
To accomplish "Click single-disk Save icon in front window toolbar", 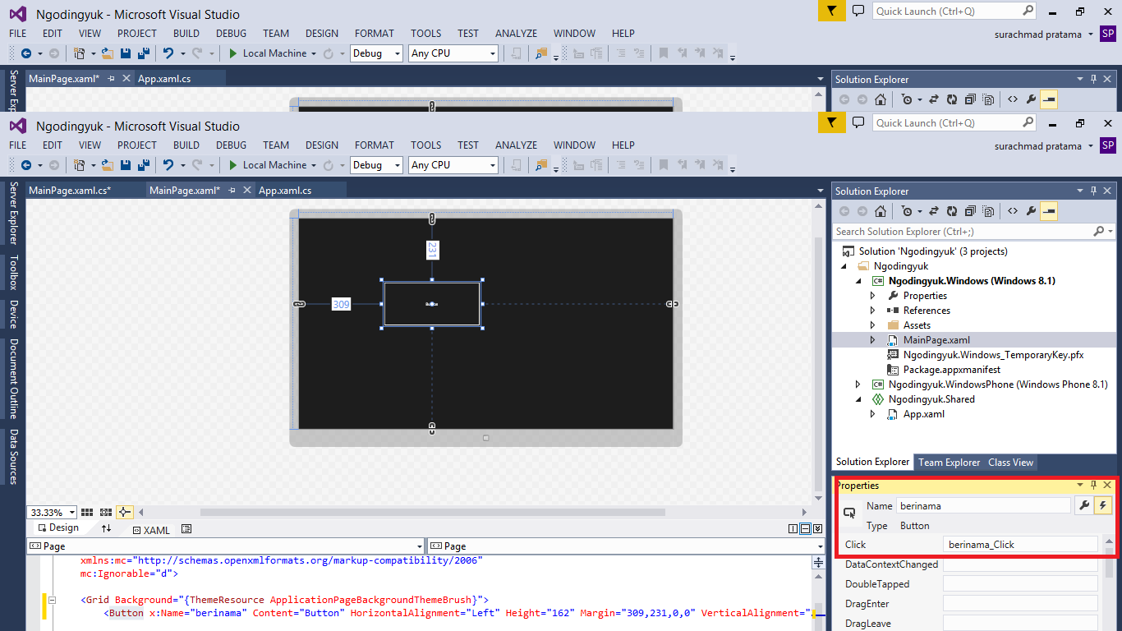I will pyautogui.click(x=126, y=165).
